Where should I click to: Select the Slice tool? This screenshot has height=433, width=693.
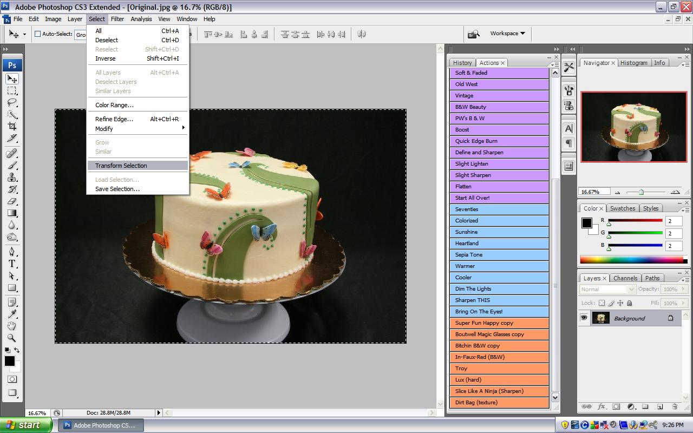tap(12, 138)
